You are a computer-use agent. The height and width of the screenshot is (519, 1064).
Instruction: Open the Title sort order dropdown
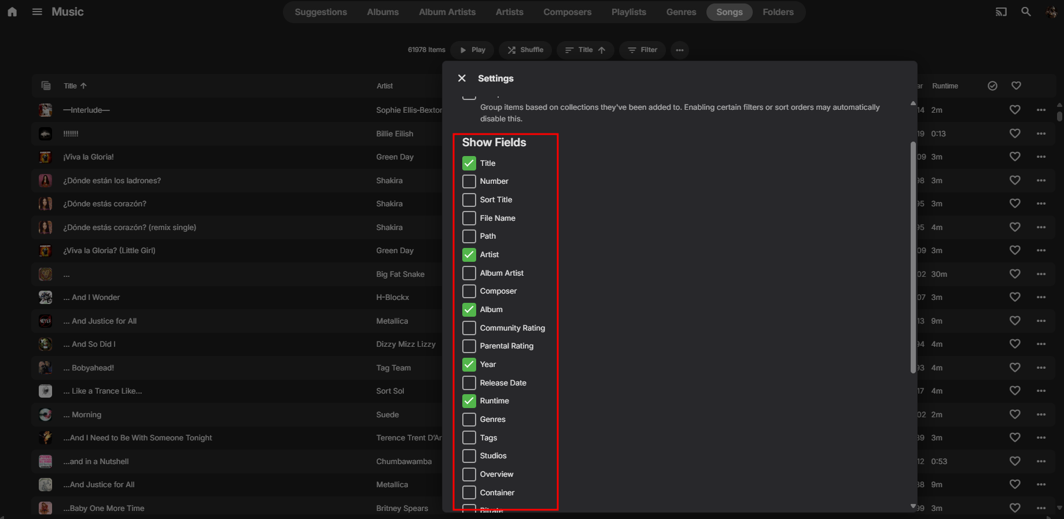(x=585, y=50)
